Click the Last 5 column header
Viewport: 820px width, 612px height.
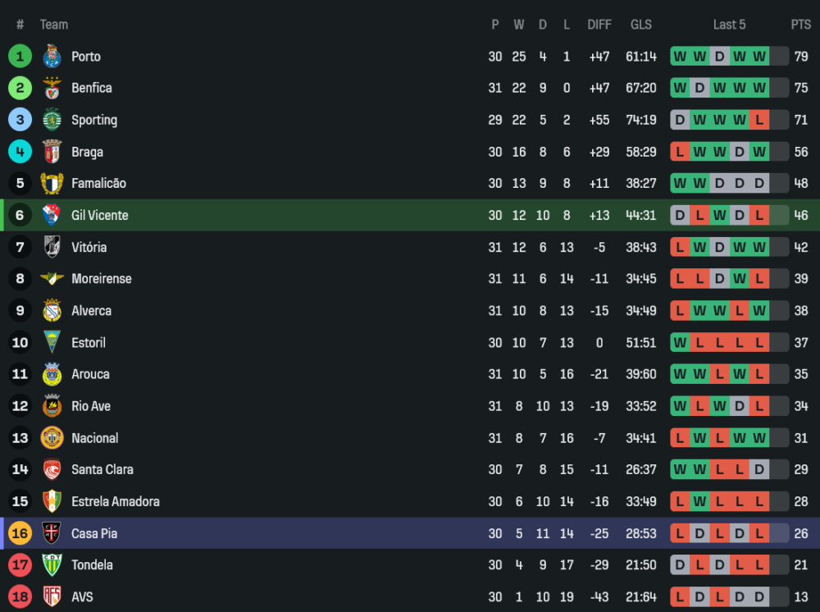pyautogui.click(x=729, y=25)
